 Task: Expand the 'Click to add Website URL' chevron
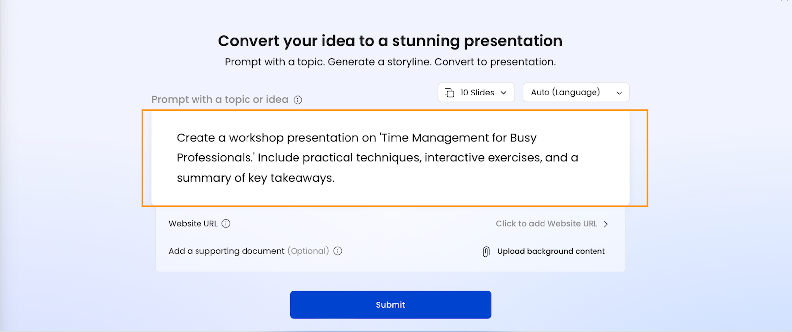pyautogui.click(x=606, y=224)
